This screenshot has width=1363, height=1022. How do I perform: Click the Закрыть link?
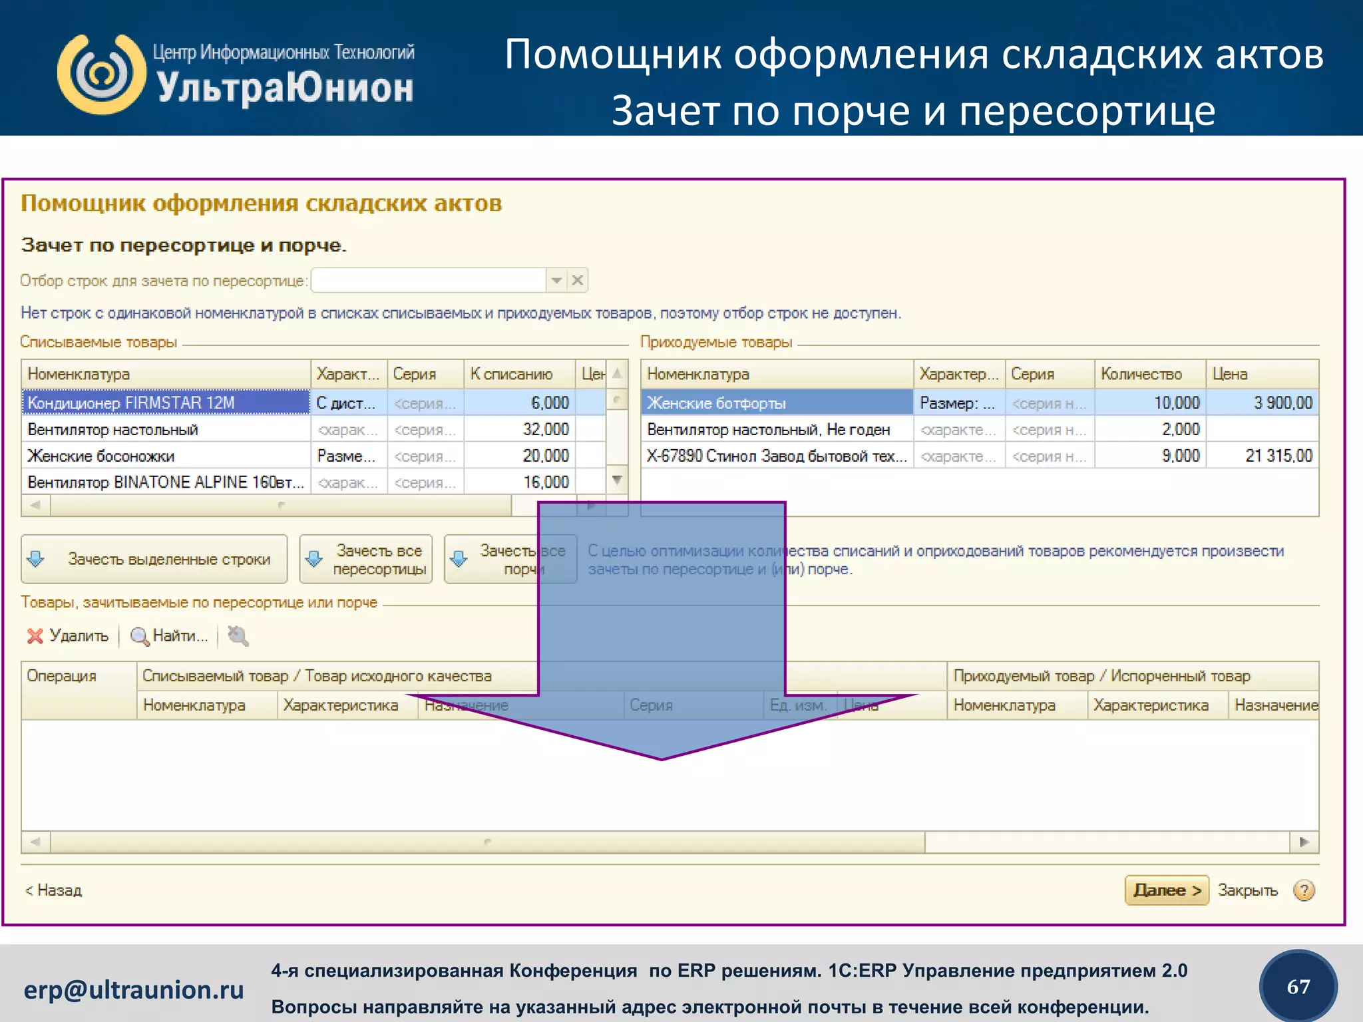1248,890
